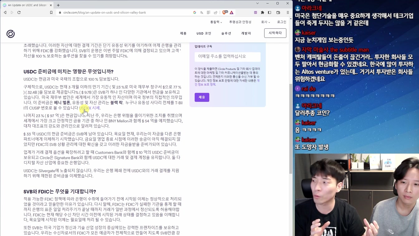This screenshot has height=236, width=419.
Task: Click the USDXX 시세 link
Action: pyautogui.click(x=89, y=108)
